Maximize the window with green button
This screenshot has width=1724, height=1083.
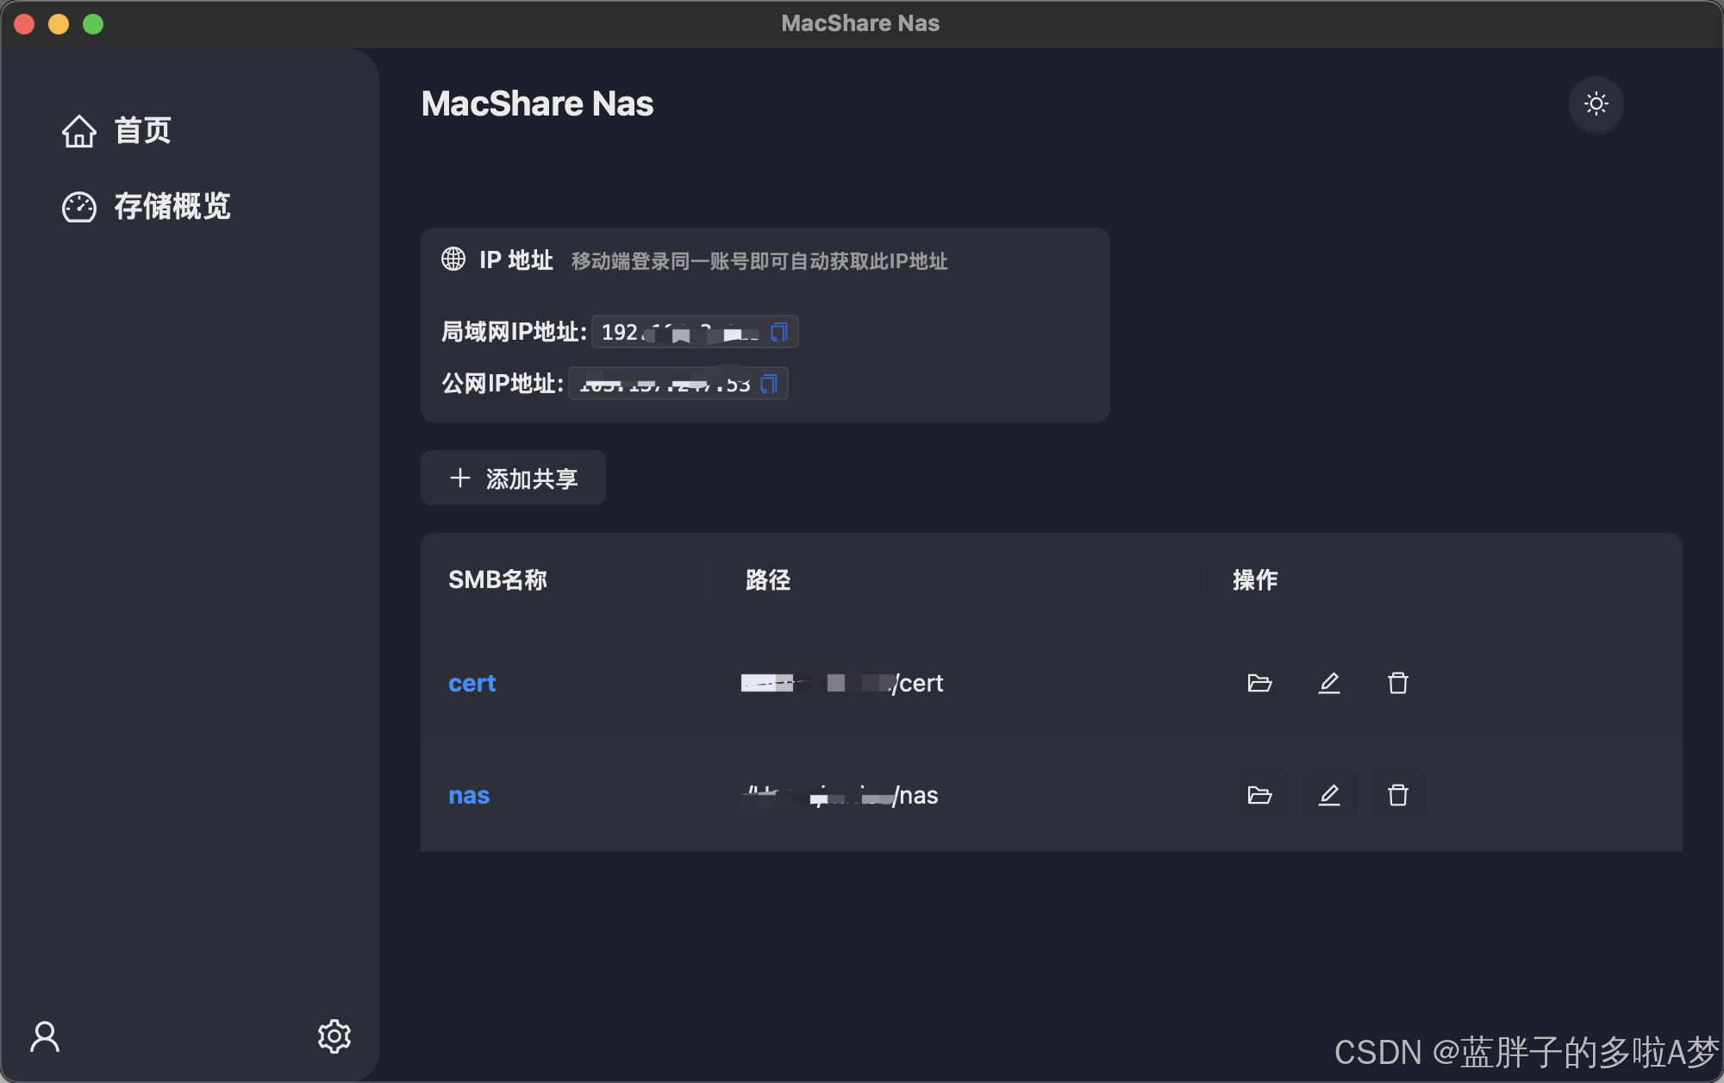[93, 24]
